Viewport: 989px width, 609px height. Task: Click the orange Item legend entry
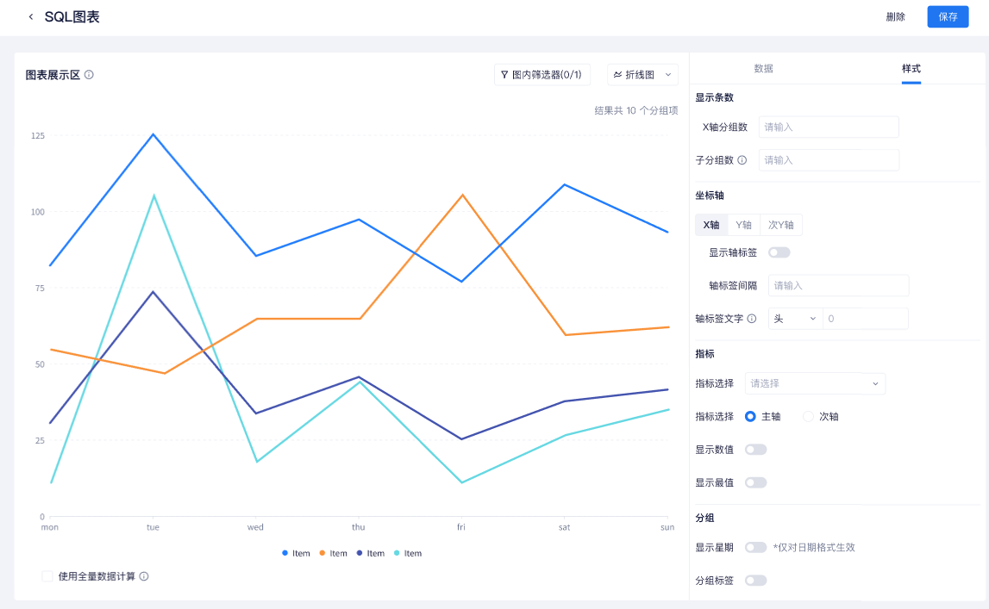click(x=335, y=553)
